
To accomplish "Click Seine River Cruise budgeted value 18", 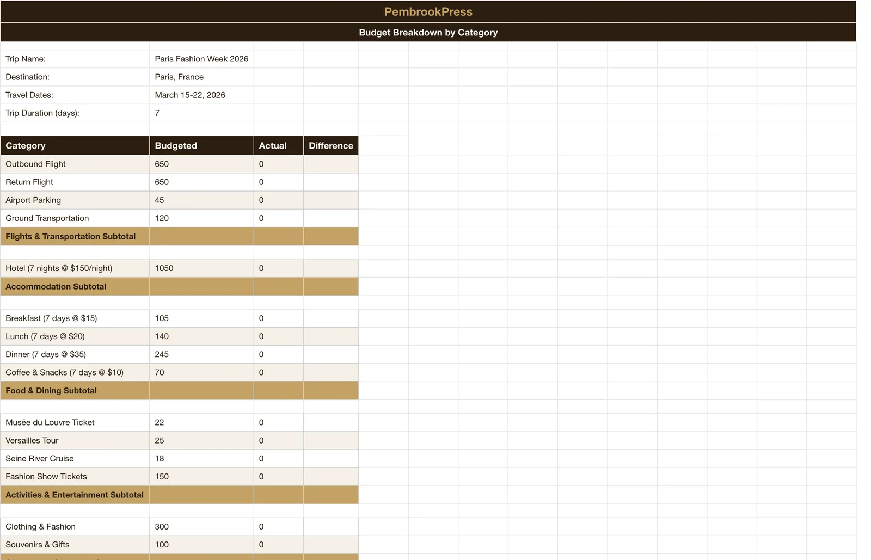I will point(201,458).
